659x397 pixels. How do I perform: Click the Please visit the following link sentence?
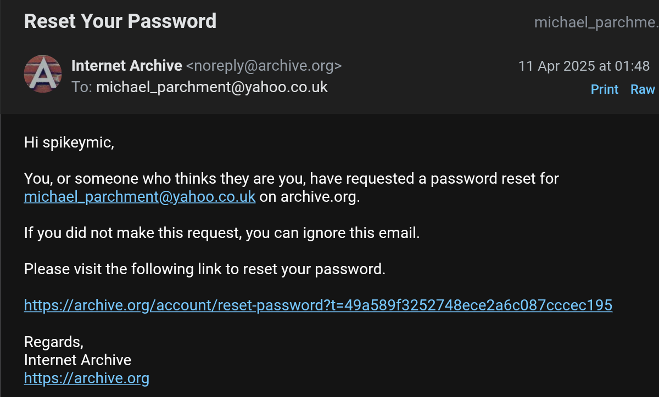(x=205, y=269)
